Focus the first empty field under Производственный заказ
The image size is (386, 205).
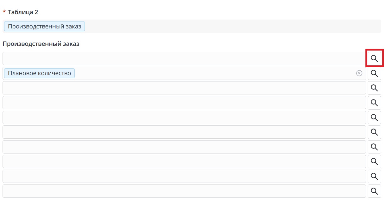click(184, 58)
